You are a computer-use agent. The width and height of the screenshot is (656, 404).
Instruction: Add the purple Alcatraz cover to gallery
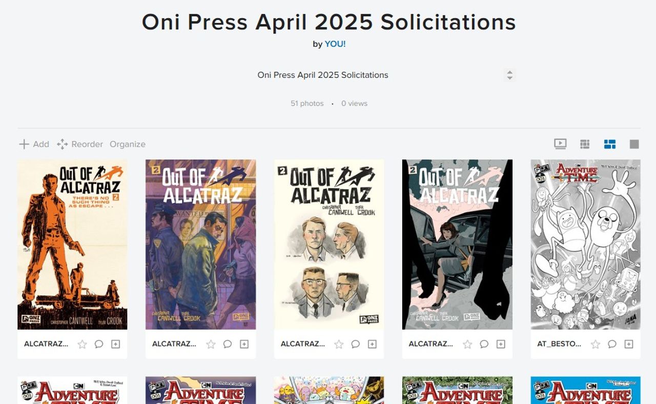[244, 344]
